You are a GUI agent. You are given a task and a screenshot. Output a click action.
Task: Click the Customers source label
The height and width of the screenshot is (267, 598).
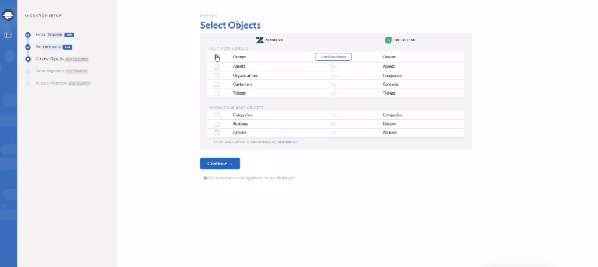click(x=242, y=84)
